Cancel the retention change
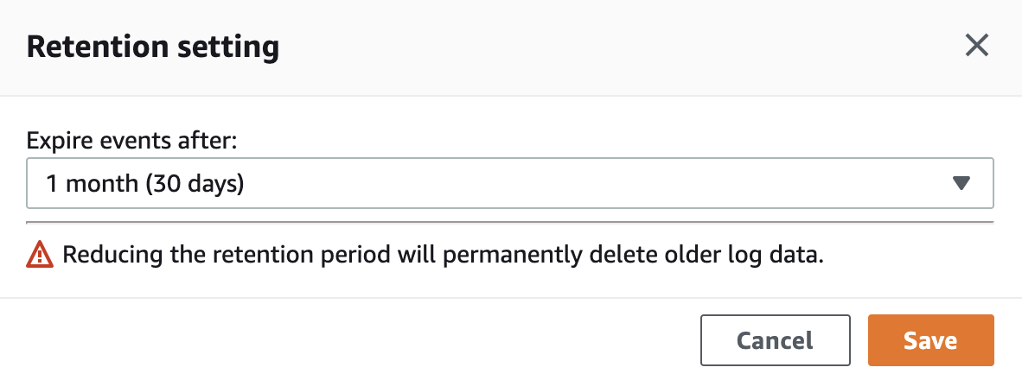This screenshot has width=1022, height=380. [x=775, y=340]
